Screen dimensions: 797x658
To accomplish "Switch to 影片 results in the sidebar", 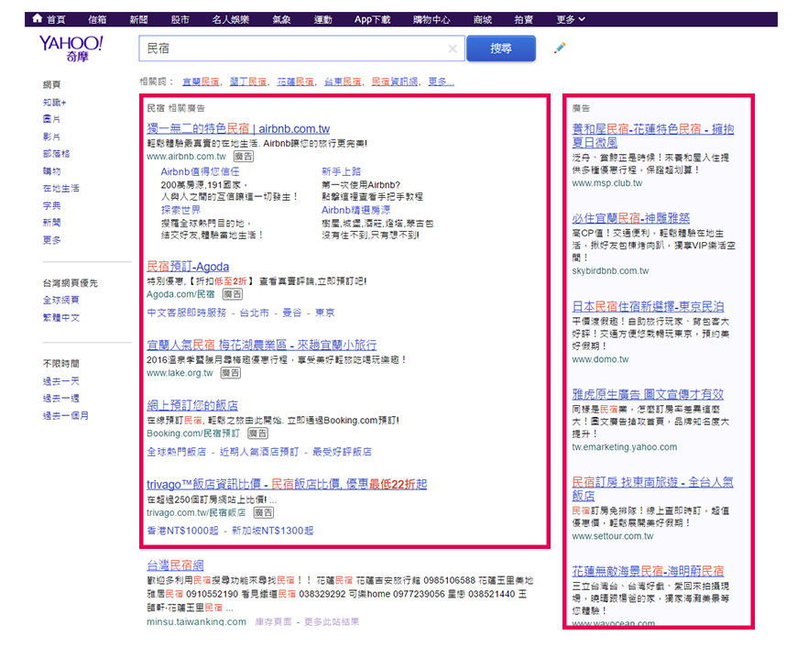I will [52, 137].
